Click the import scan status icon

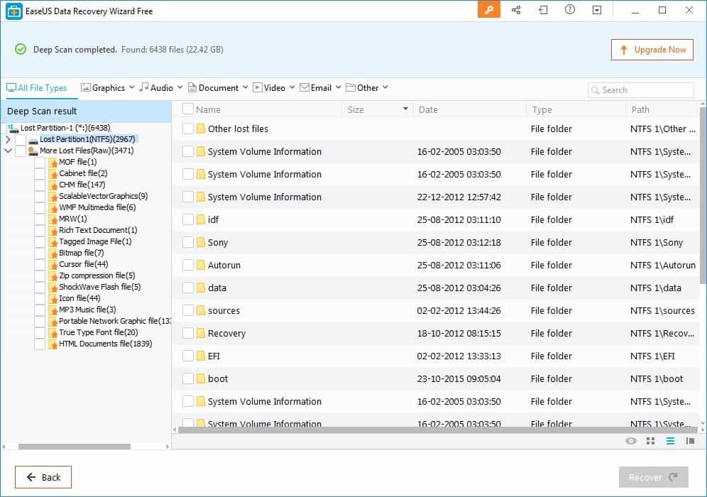543,10
